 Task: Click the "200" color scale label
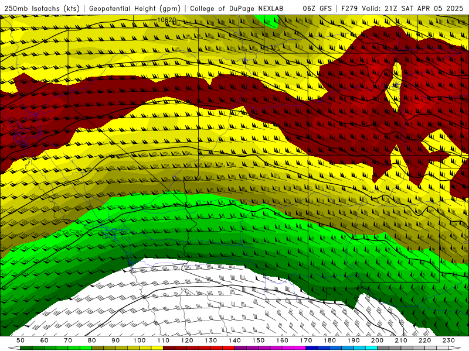point(377,340)
